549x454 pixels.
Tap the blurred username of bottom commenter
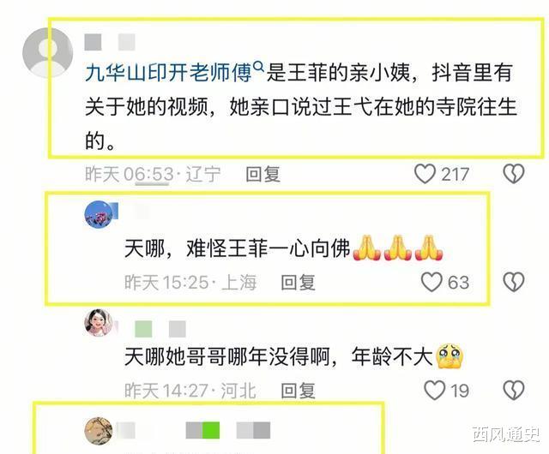click(193, 431)
